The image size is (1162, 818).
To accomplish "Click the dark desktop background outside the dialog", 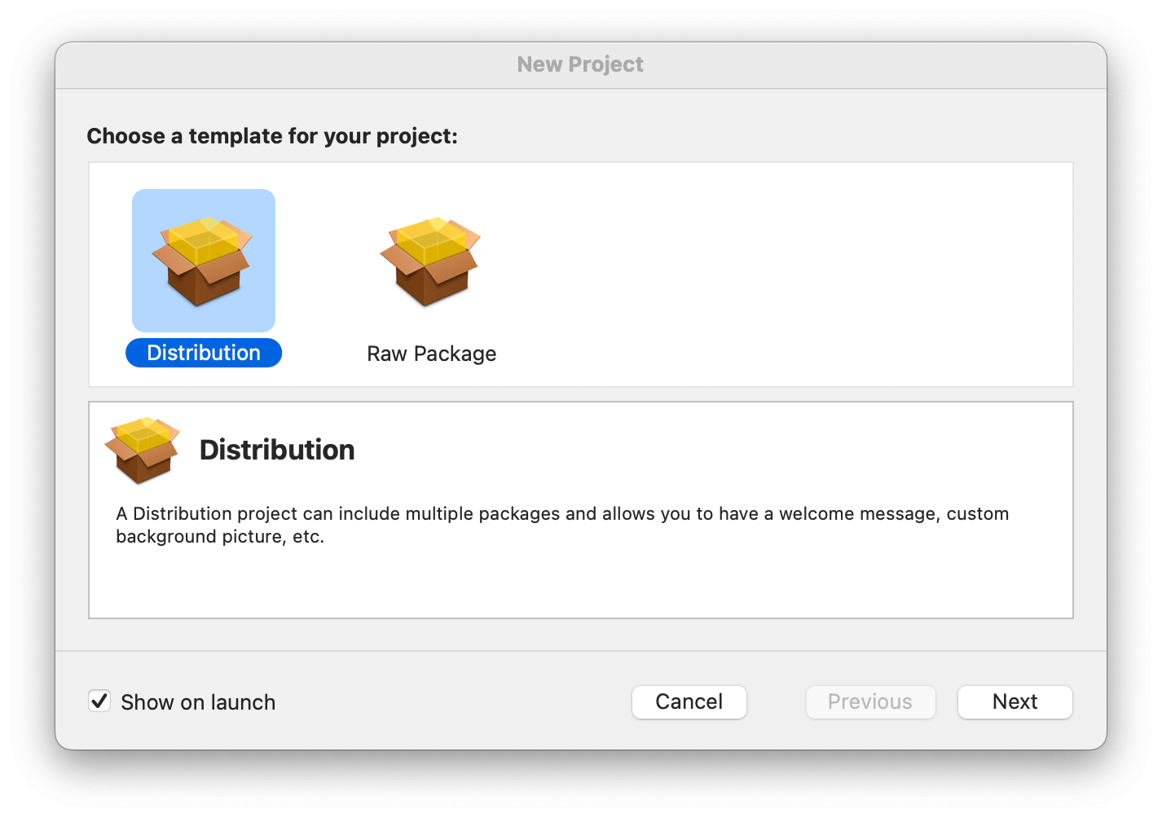I will click(x=580, y=786).
